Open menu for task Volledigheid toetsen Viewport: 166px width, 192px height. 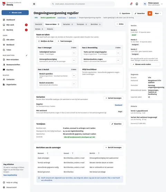tap(74, 53)
